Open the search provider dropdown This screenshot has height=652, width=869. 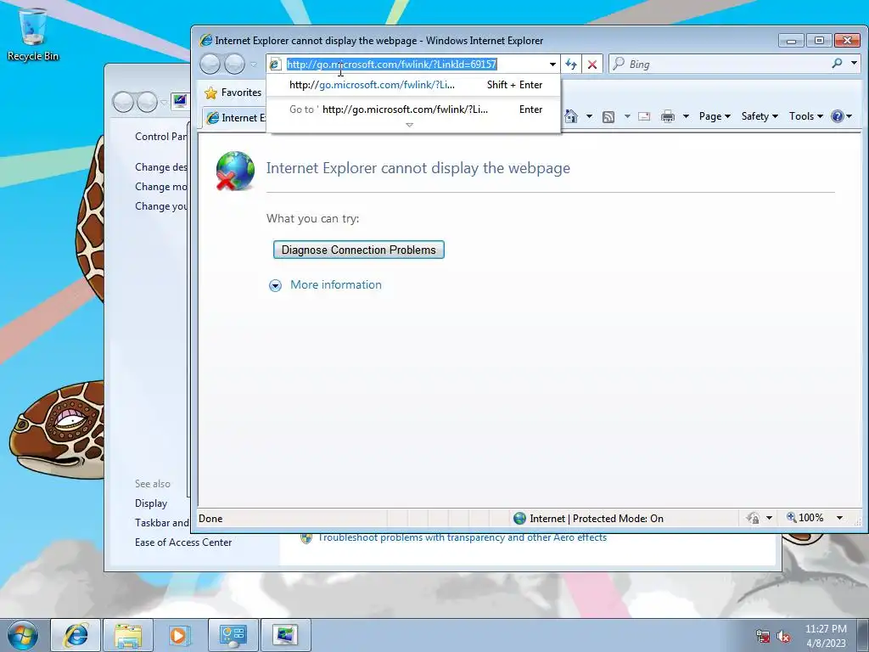pyautogui.click(x=854, y=64)
